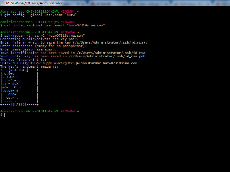This screenshot has width=230, height=172.
Task: Click the "Enter file in which to save the key" line
Action: click(x=74, y=42)
